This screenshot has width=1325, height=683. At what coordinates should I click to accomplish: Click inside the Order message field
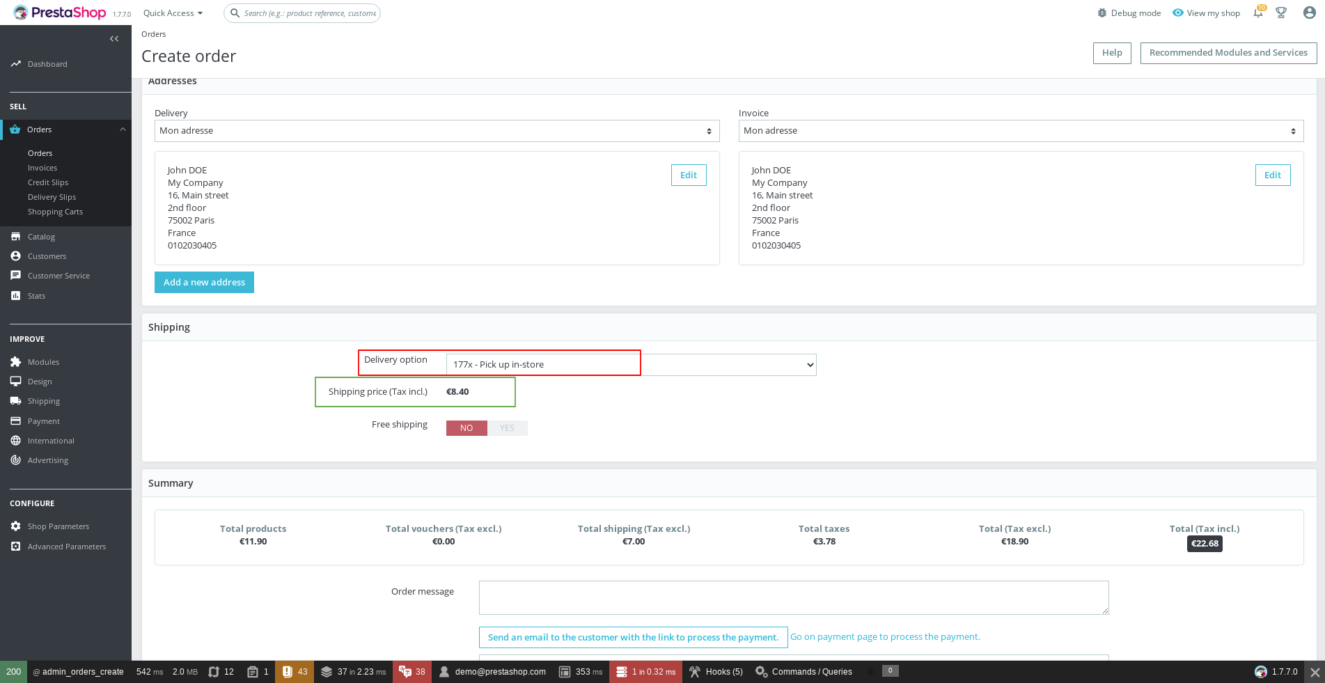(x=793, y=597)
